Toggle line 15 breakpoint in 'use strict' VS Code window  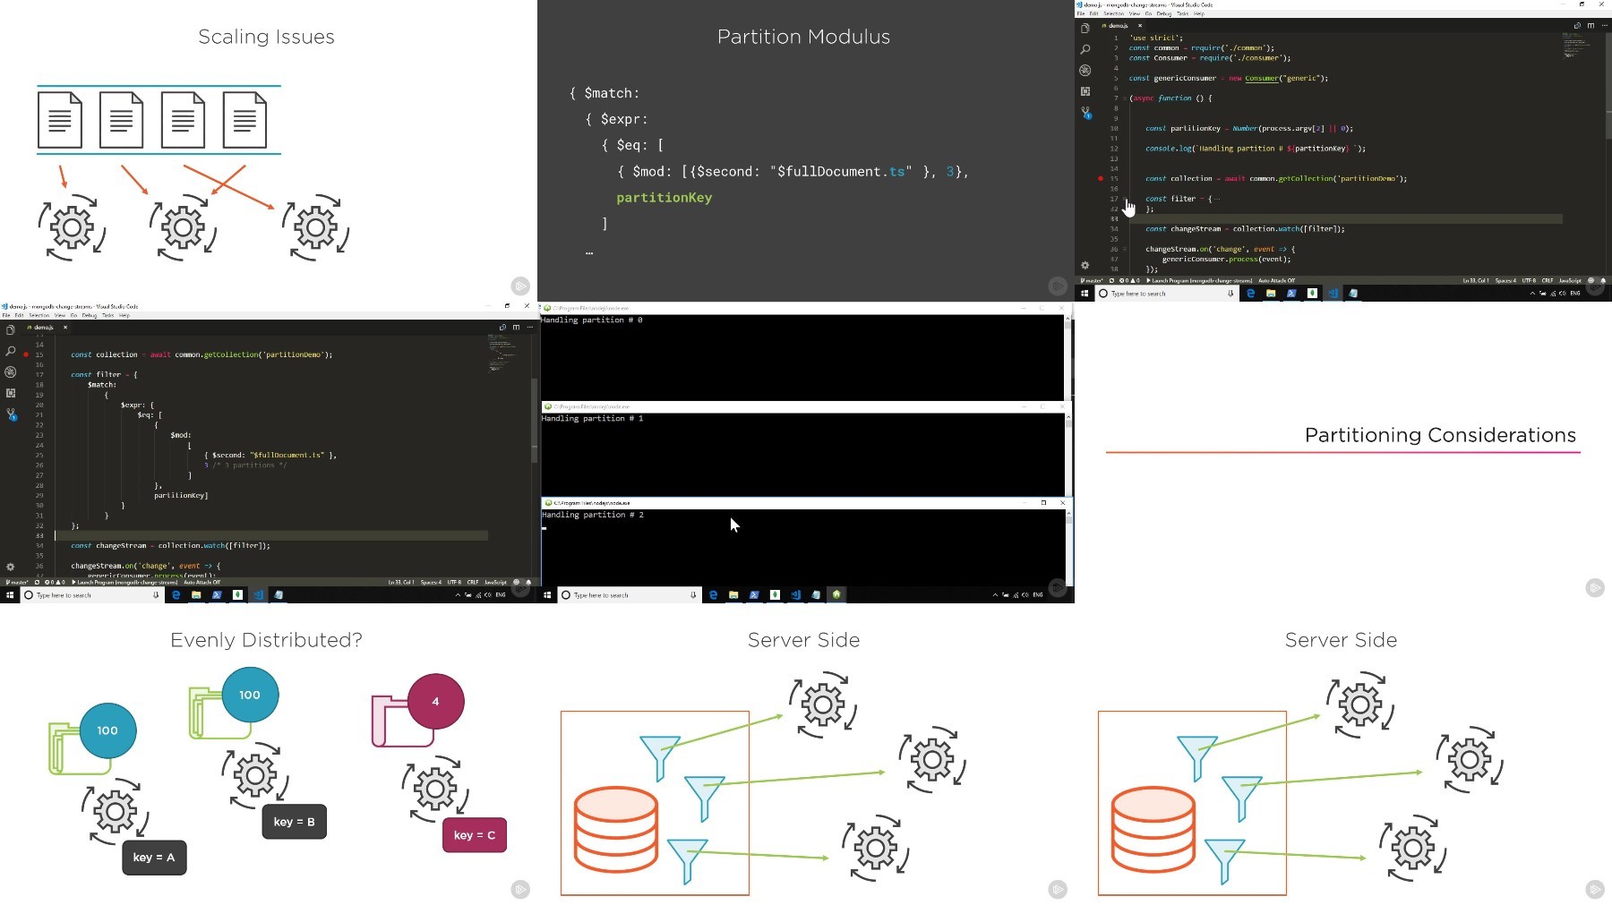point(1101,178)
